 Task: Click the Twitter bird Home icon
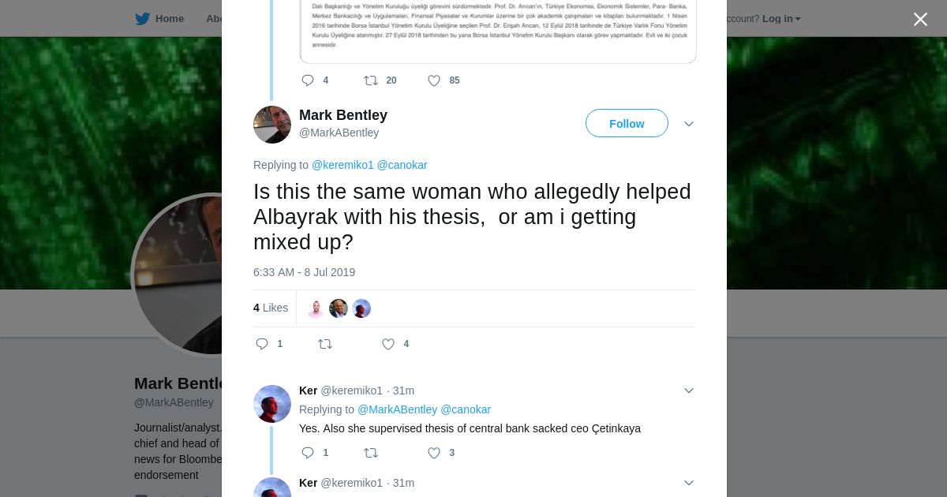(142, 19)
